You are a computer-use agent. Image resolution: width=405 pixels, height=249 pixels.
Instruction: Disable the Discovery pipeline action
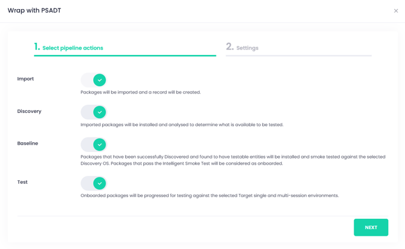[94, 112]
